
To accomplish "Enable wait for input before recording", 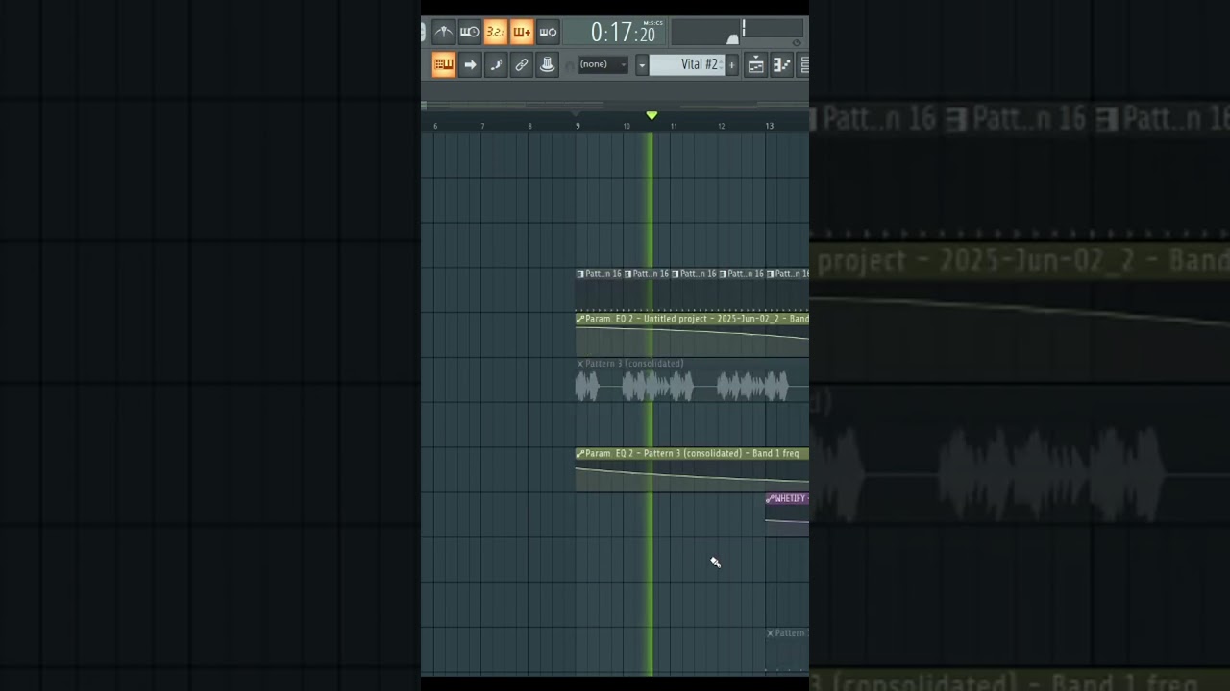I will coord(469,32).
